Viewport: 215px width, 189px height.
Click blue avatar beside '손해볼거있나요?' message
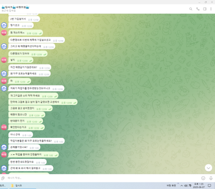point(4,147)
